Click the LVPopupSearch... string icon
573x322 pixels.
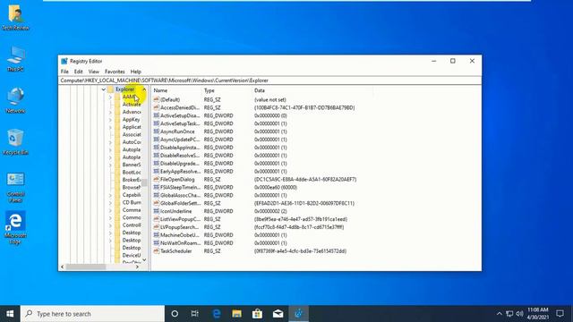coord(157,227)
